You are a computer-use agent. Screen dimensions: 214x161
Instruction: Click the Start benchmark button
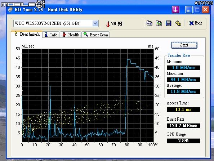pyautogui.click(x=184, y=45)
